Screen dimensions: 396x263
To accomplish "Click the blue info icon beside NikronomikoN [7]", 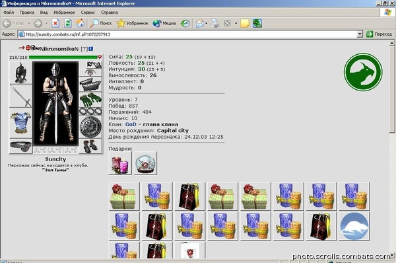I will [90, 48].
